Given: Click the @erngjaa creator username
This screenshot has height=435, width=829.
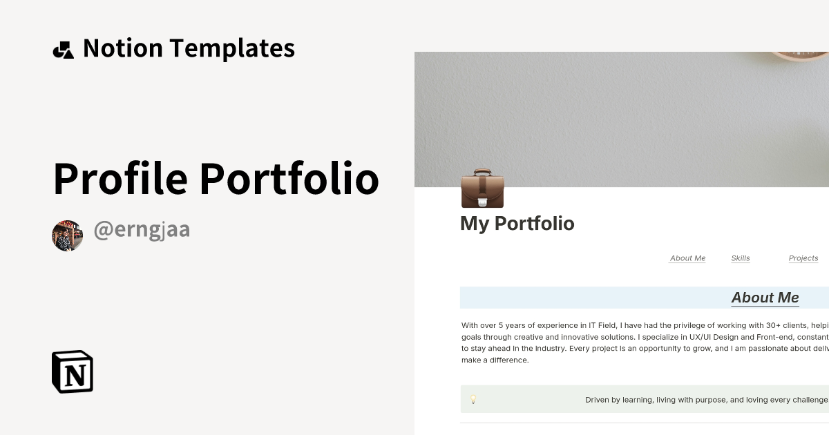Looking at the screenshot, I should tap(142, 230).
